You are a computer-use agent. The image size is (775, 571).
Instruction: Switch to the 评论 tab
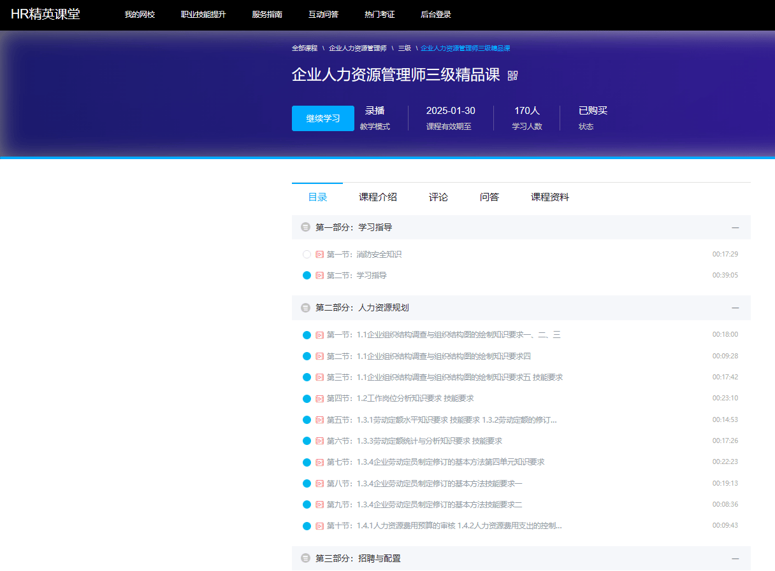click(x=438, y=197)
